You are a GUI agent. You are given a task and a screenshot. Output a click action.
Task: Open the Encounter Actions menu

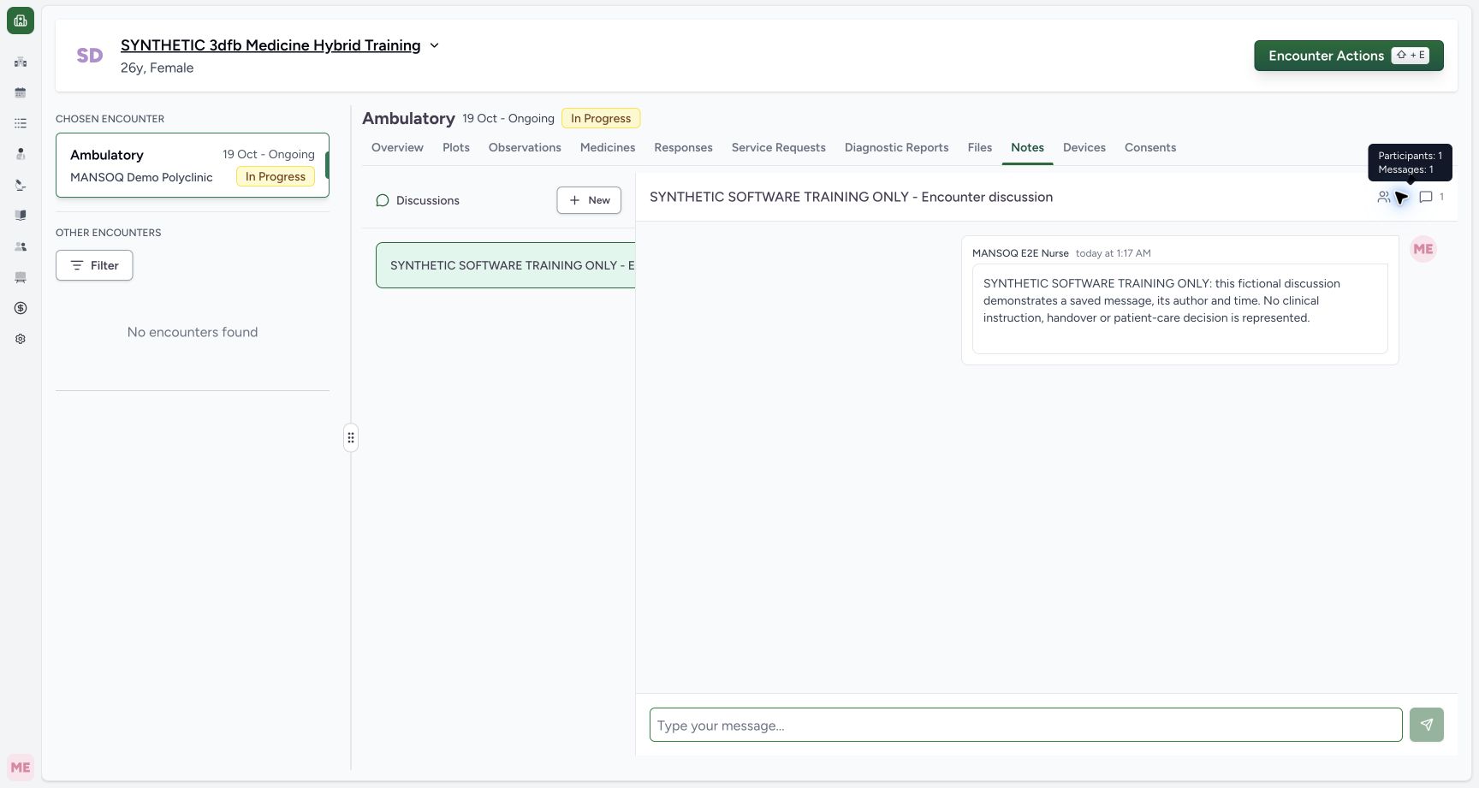pos(1349,56)
